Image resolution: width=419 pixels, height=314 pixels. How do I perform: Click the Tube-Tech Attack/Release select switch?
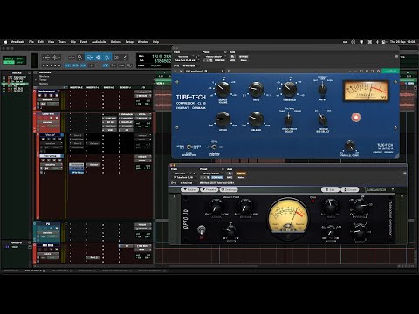[289, 119]
